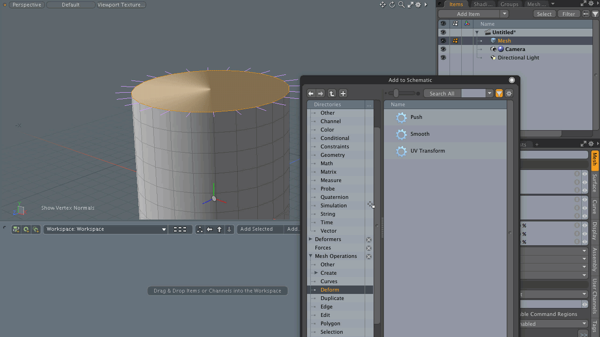The image size is (600, 337).
Task: Click the viewport zoom magnifier icon
Action: pos(401,5)
